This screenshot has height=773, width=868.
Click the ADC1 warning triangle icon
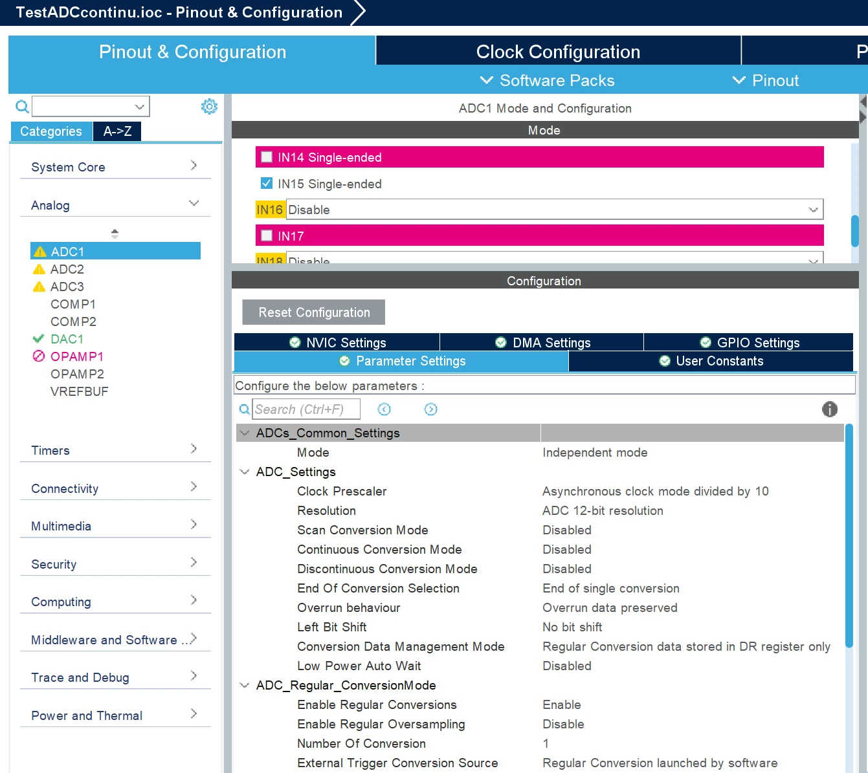click(40, 252)
